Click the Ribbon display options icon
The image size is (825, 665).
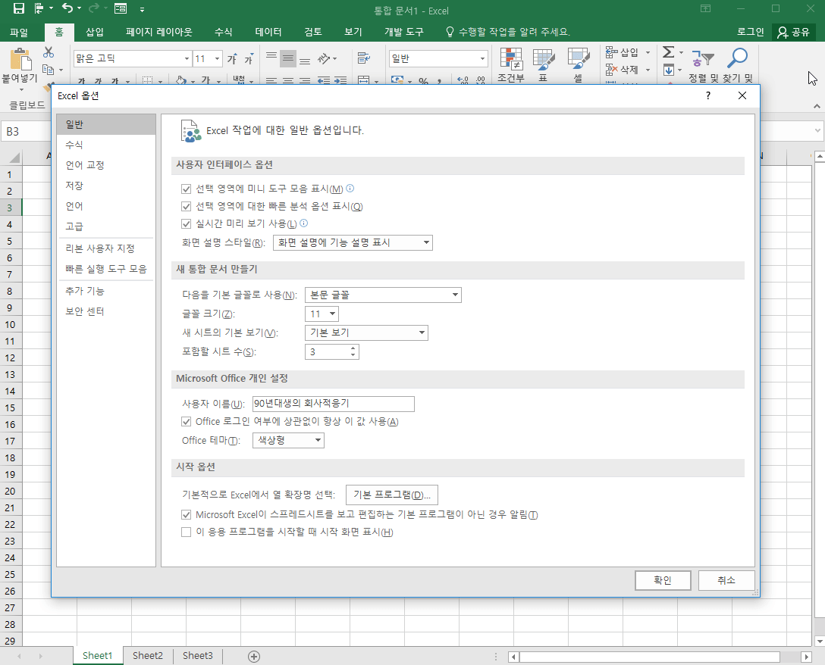(705, 8)
